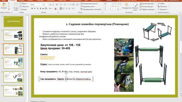Open the Arial font name combo box
This screenshot has width=182, height=102.
tap(37, 5)
